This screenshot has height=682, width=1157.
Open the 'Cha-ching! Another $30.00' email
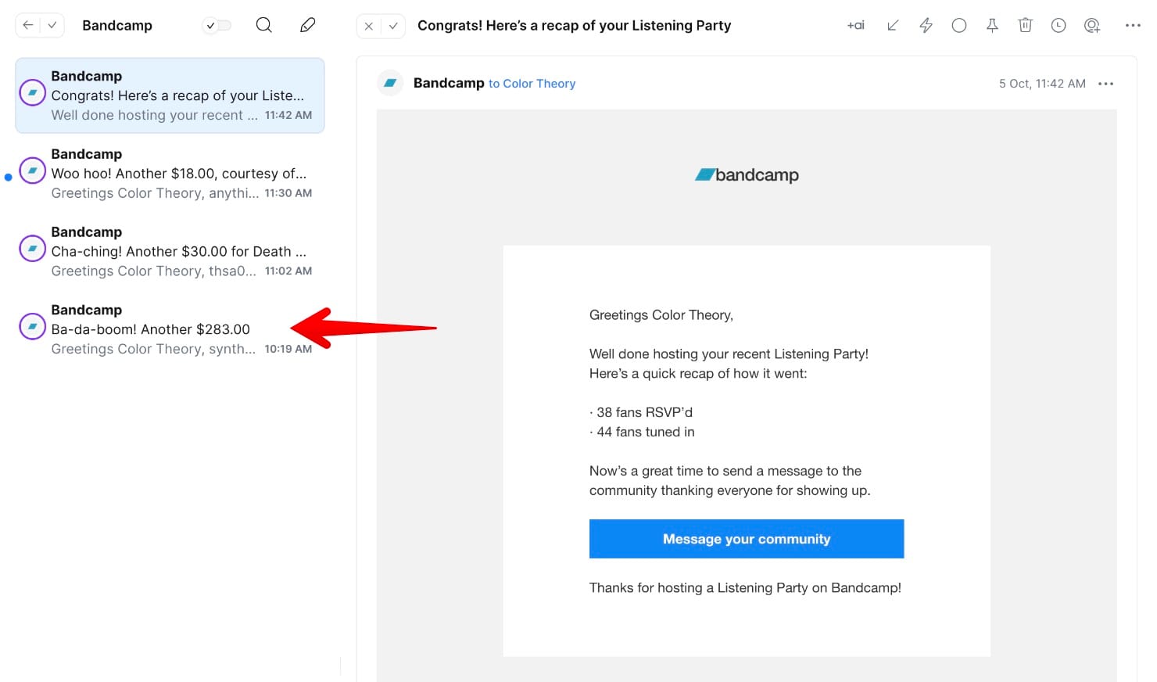[x=170, y=251]
